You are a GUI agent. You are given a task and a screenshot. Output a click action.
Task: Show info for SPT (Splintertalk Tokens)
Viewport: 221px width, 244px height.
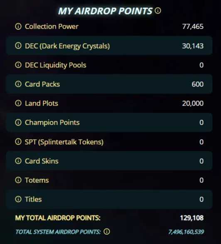pyautogui.click(x=18, y=142)
